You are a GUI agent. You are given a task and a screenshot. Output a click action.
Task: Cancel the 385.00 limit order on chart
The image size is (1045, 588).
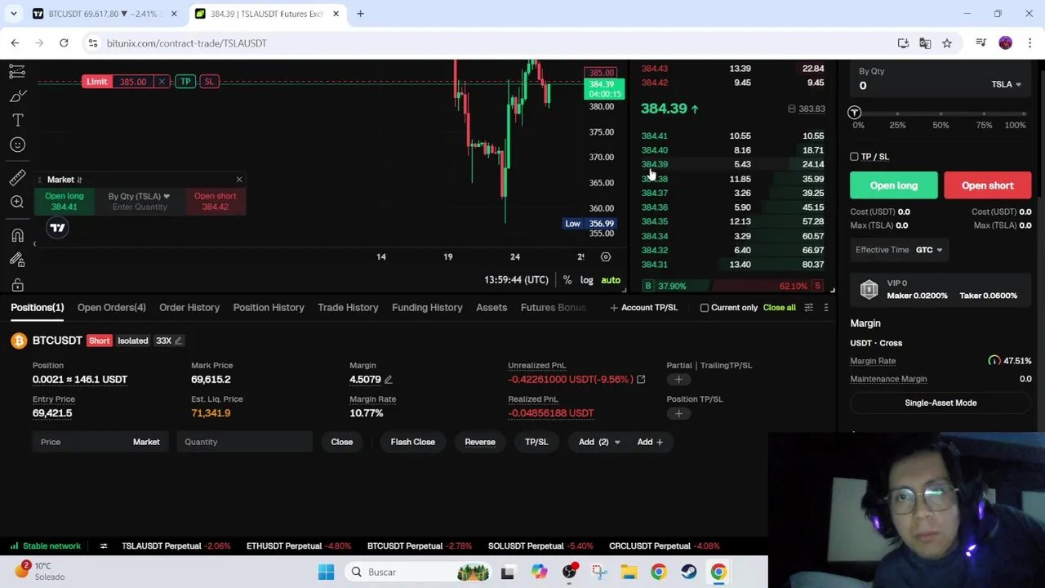[x=162, y=82]
